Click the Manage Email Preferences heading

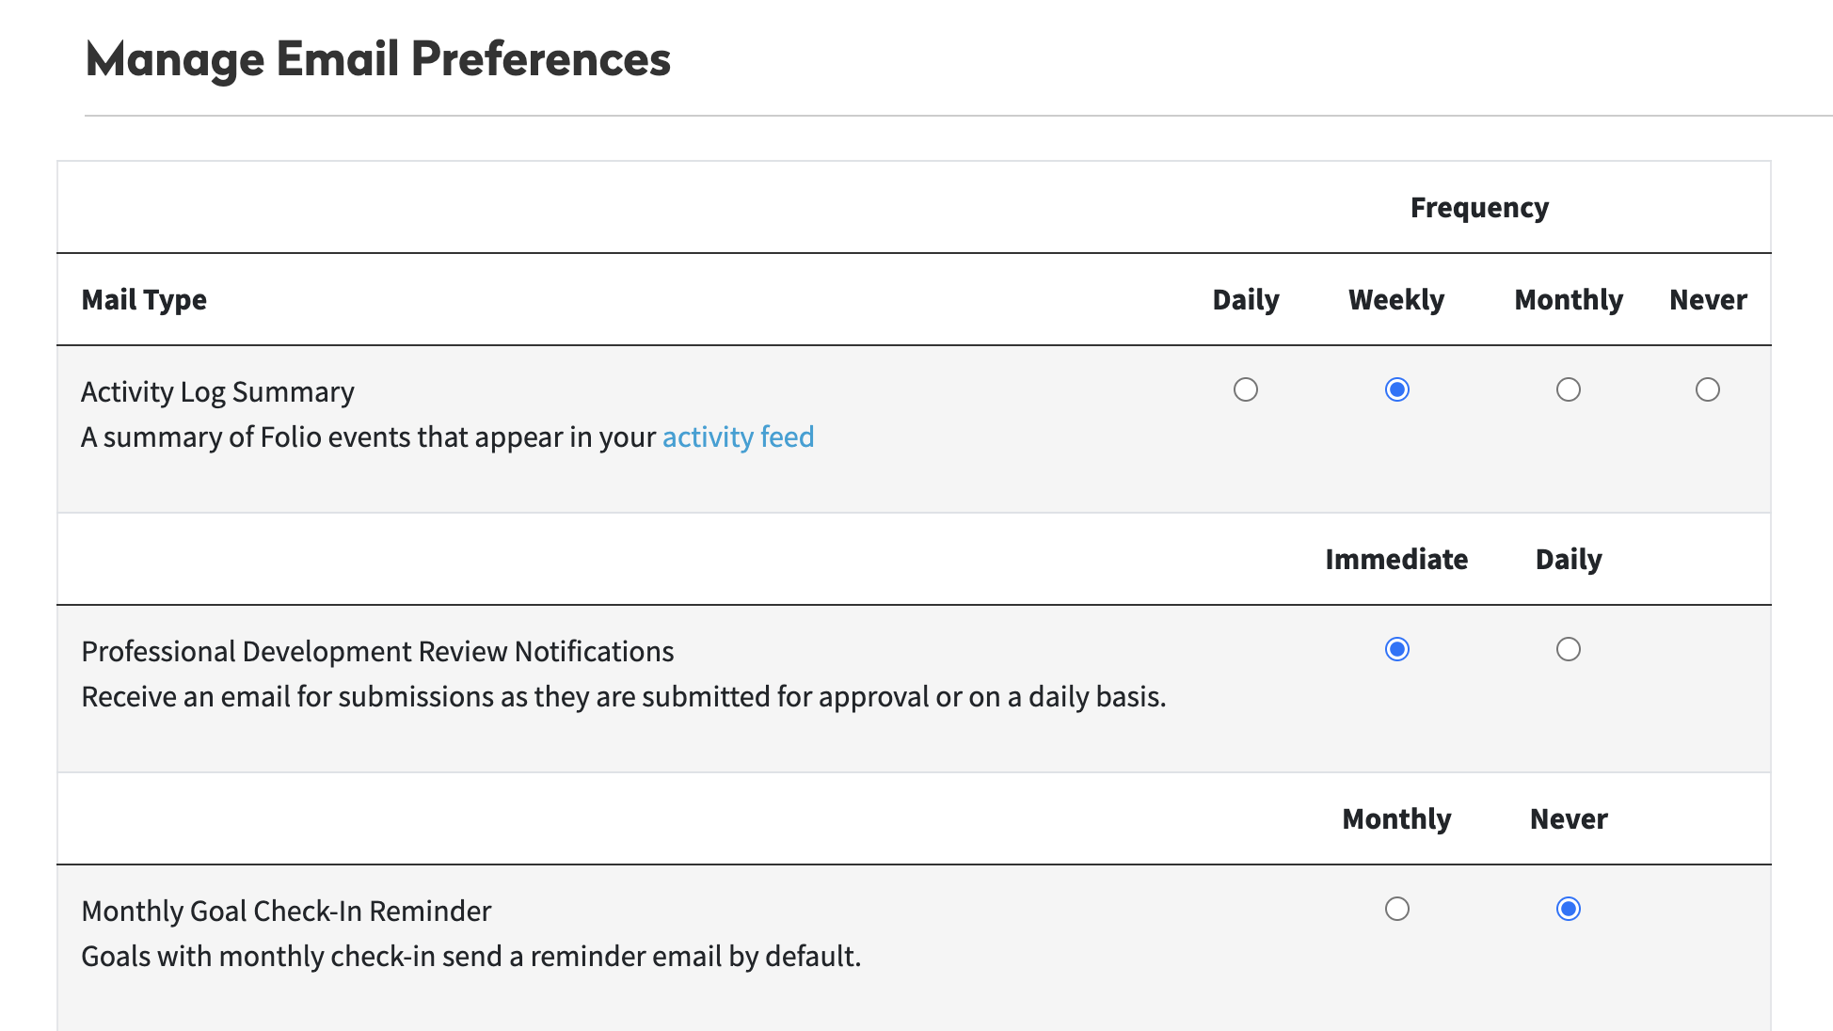[377, 59]
